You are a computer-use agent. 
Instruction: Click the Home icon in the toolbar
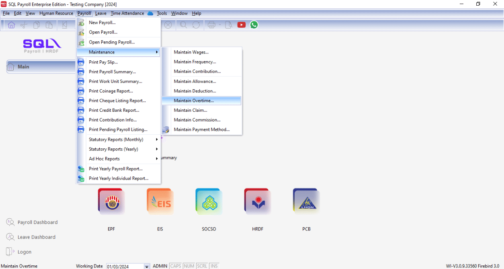11,25
